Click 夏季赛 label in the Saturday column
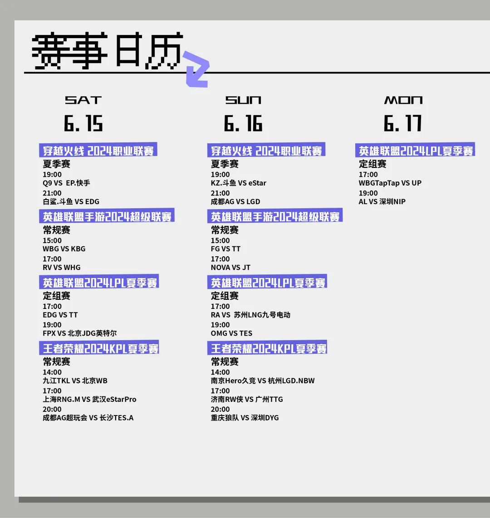The image size is (490, 518). [x=57, y=164]
